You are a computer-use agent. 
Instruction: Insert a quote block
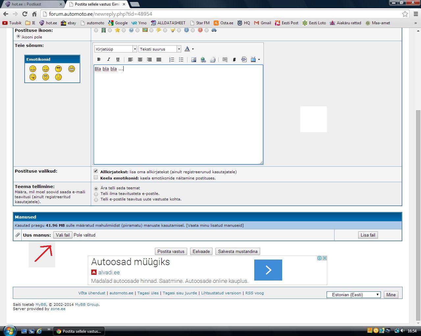pyautogui.click(x=225, y=59)
